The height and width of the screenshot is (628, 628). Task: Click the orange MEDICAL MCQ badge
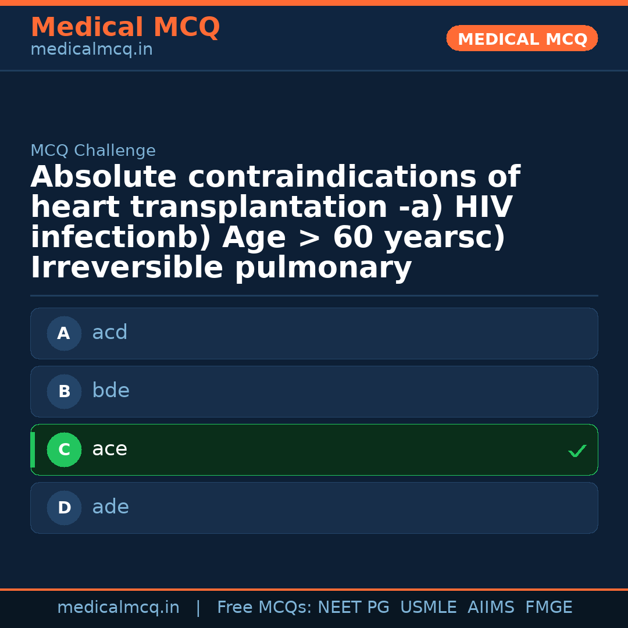point(522,38)
